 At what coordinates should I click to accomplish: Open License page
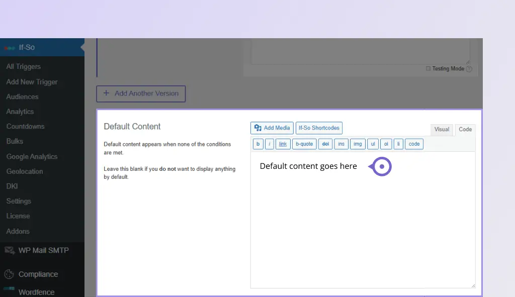tap(18, 216)
